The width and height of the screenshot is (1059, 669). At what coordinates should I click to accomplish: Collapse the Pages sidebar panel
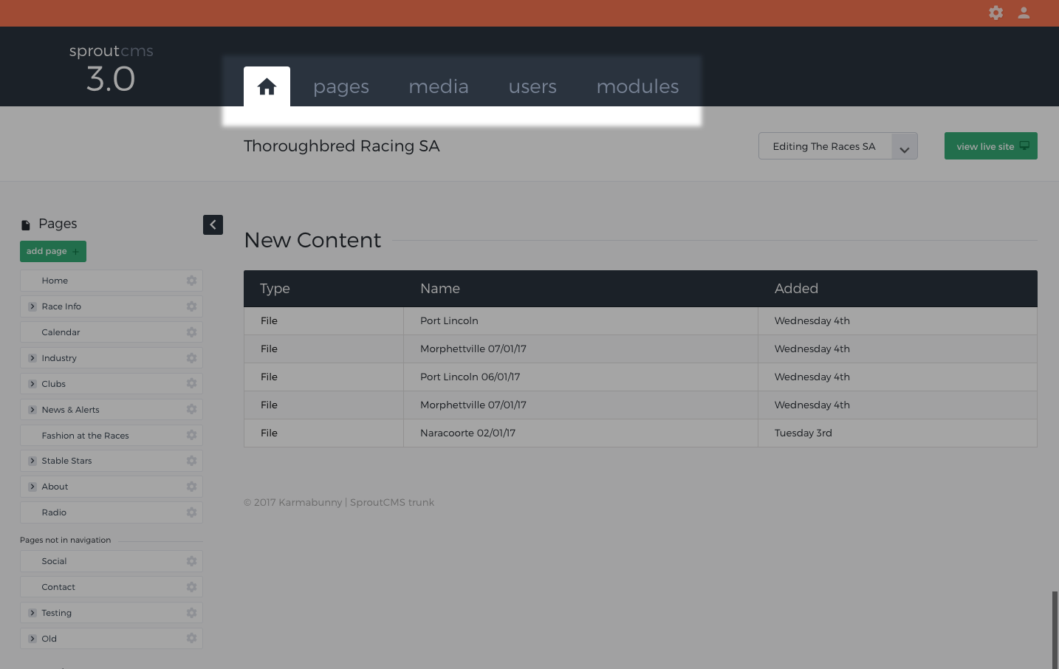click(213, 224)
